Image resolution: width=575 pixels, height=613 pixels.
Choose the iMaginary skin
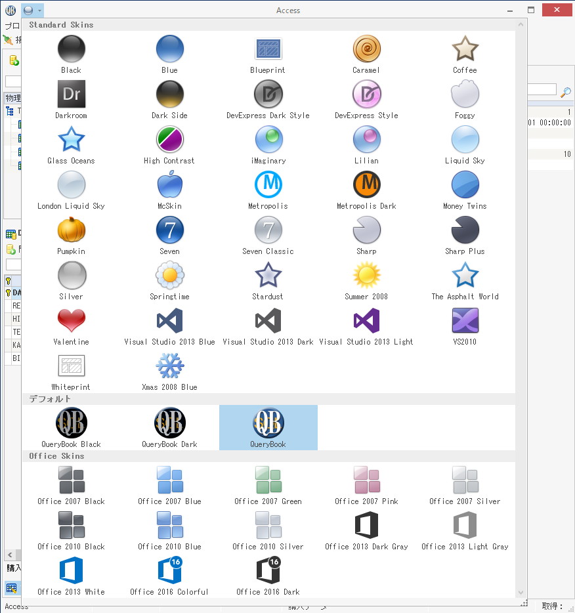click(x=268, y=145)
